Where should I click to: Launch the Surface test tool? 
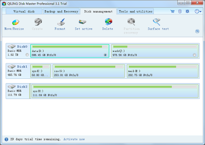click(158, 25)
